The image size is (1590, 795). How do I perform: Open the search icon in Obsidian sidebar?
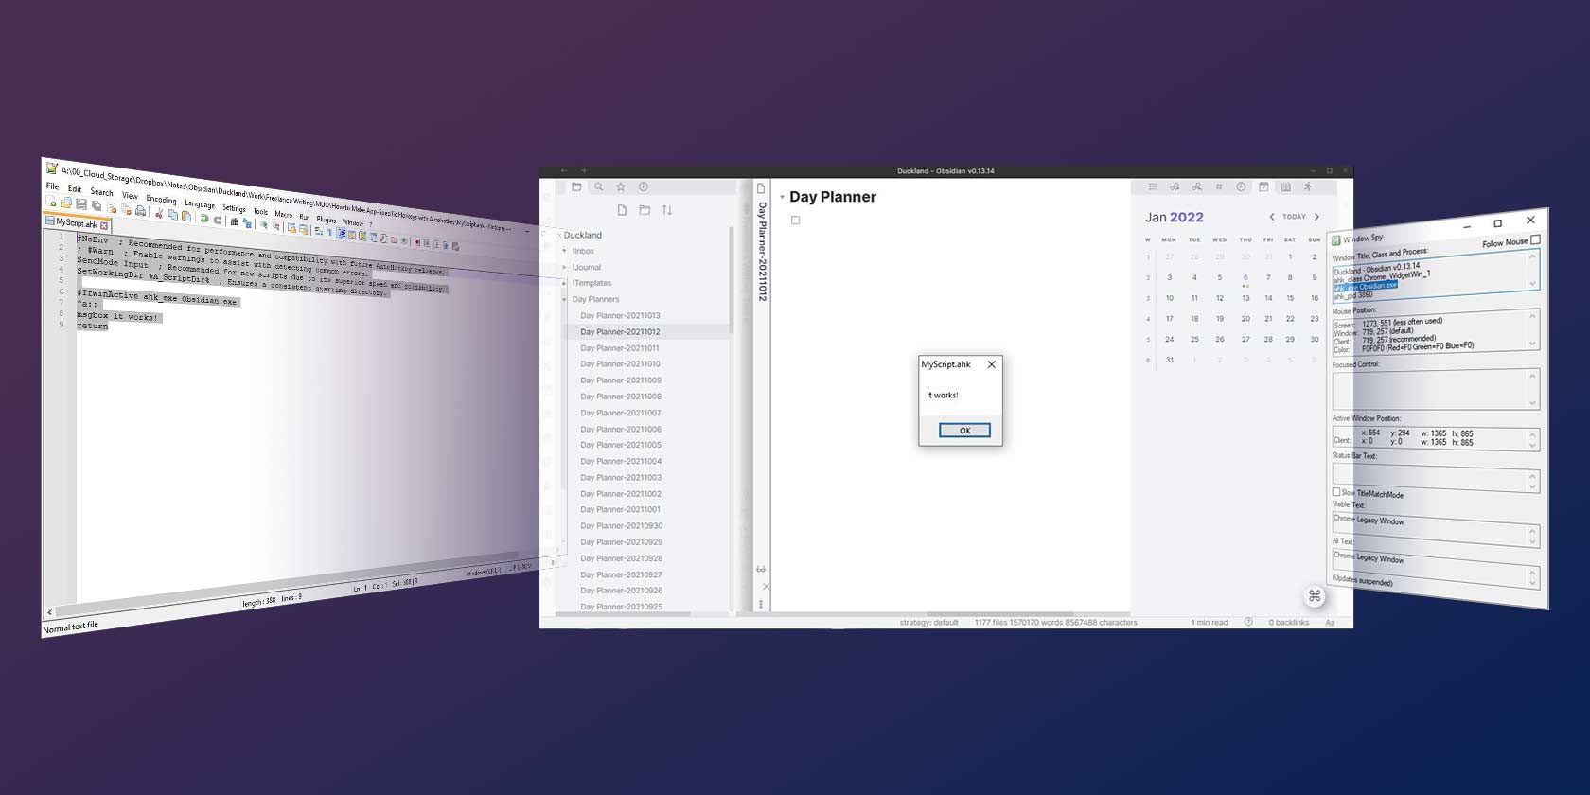[x=598, y=187]
